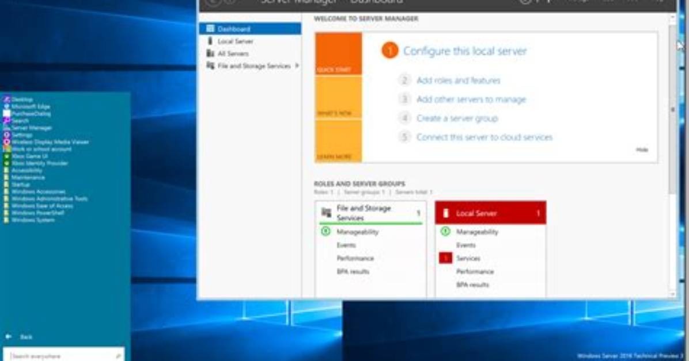Click the orange step 1 circle beside Configure this local server
Screen dimensions: 689x361
point(389,51)
